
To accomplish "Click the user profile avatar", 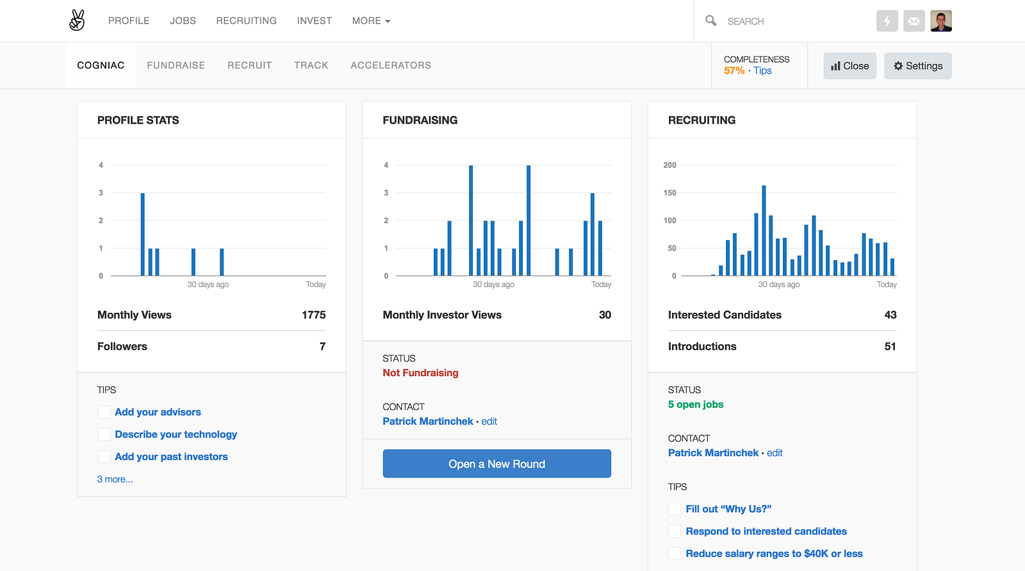I will 941,21.
